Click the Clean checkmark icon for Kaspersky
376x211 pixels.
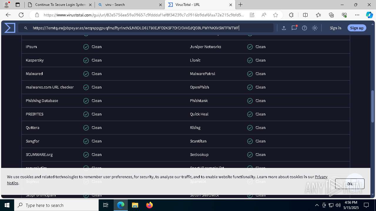click(86, 60)
